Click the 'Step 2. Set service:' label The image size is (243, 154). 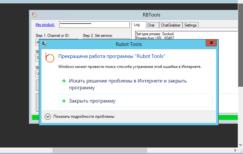point(98,36)
